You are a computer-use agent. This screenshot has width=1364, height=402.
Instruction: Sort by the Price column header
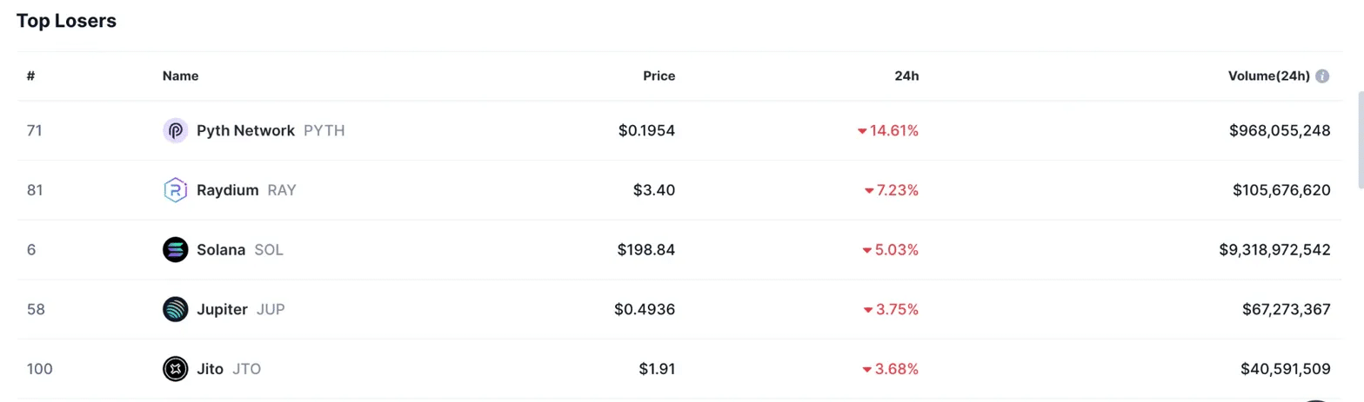659,76
